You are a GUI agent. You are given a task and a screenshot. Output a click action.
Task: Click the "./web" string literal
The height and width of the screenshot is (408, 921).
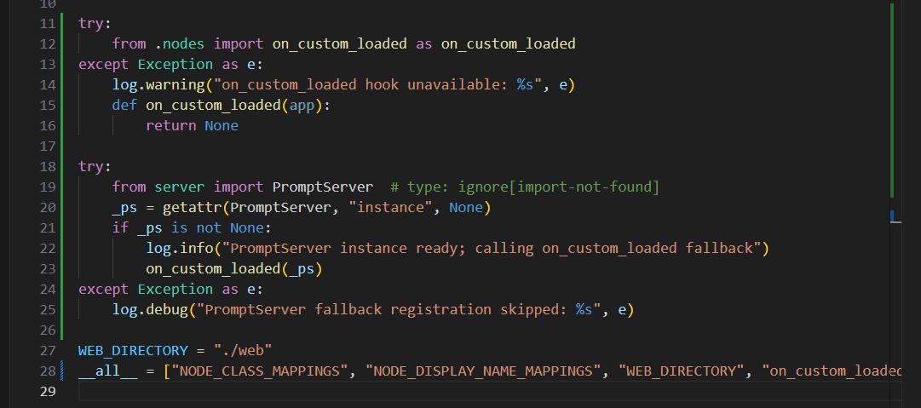[x=242, y=350]
